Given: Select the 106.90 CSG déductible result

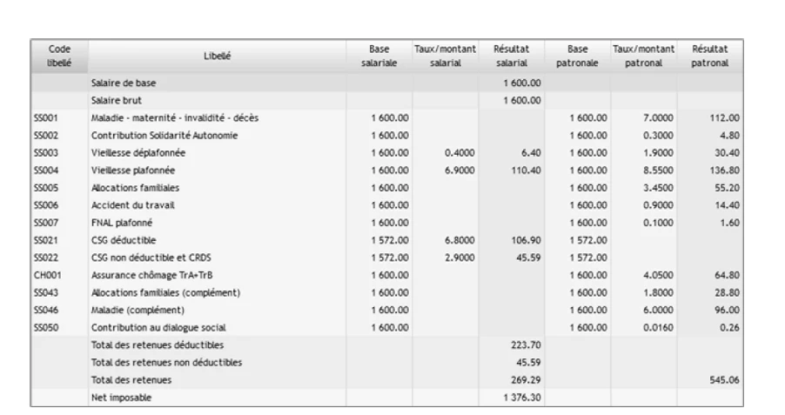Looking at the screenshot, I should pos(526,241).
